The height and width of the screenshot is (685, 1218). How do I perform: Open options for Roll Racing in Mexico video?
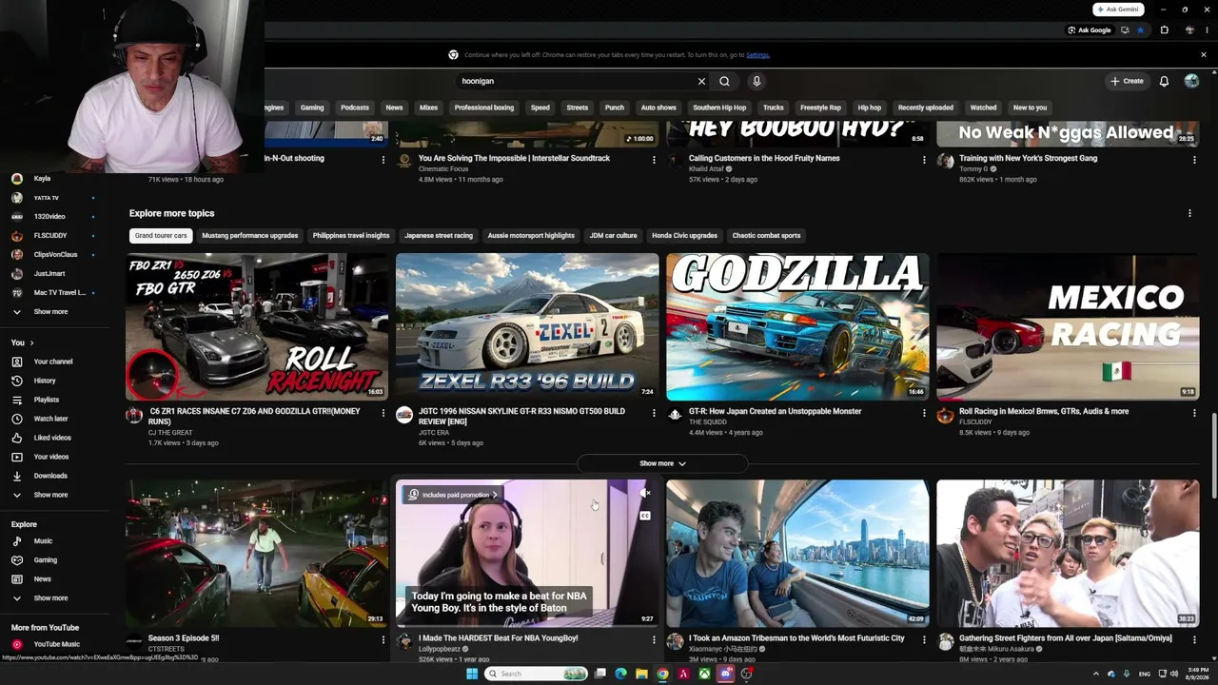click(1194, 413)
